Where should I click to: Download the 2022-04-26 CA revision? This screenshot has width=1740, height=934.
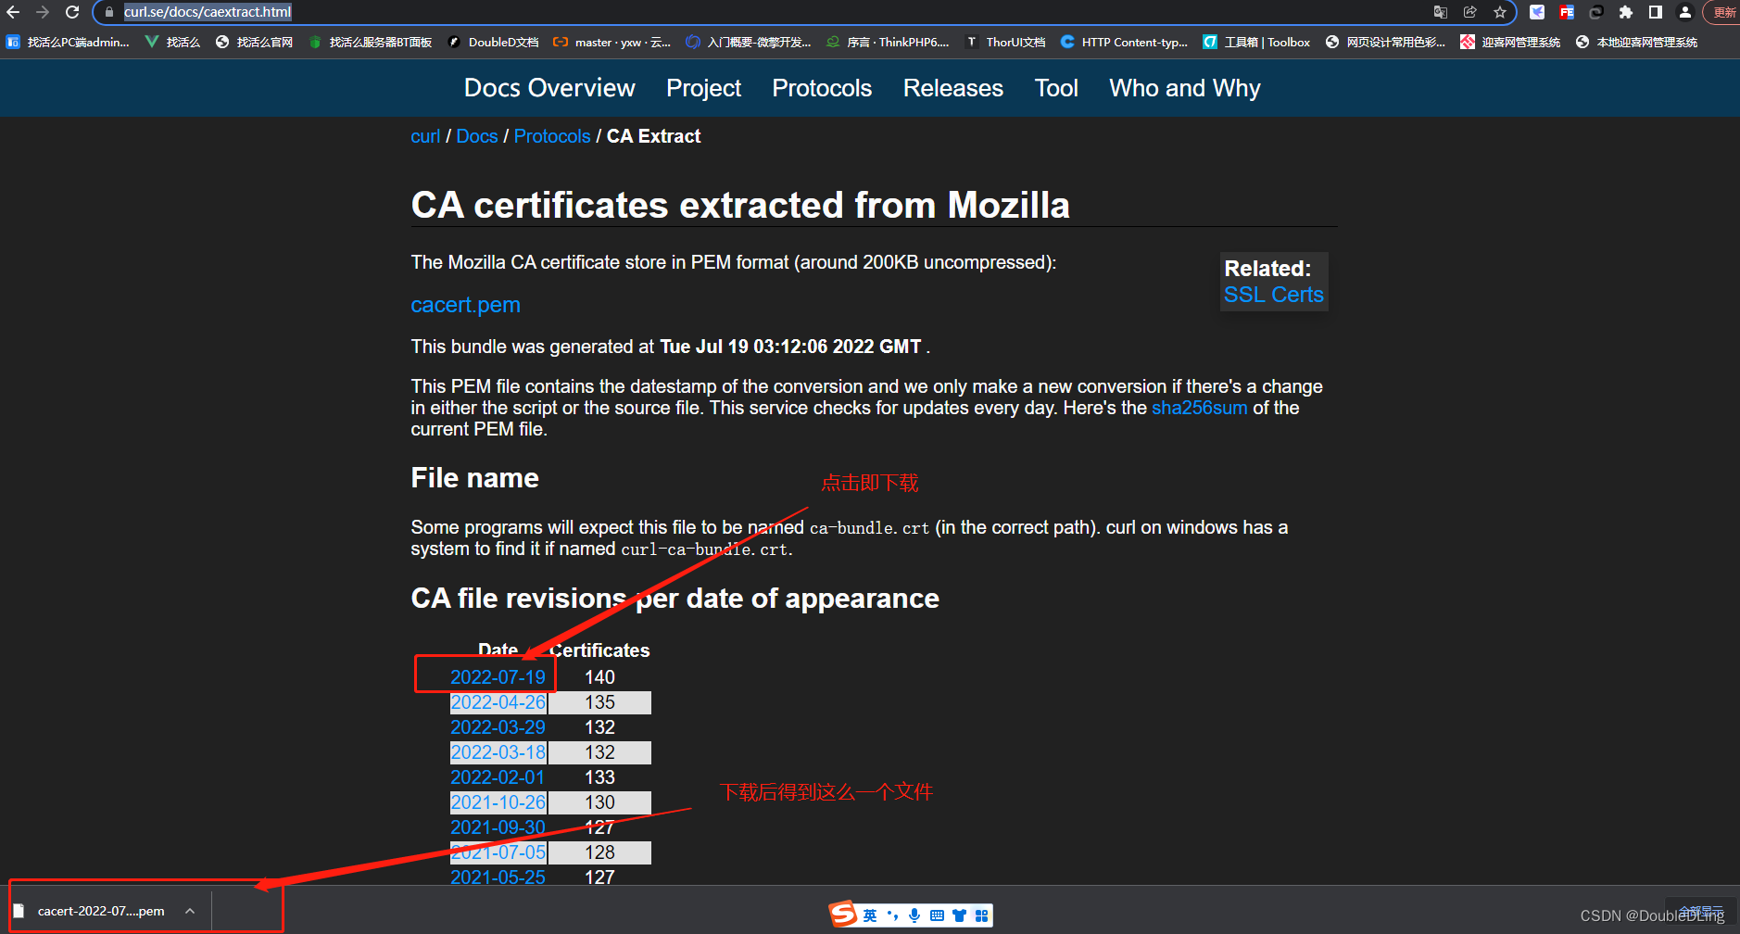click(498, 702)
